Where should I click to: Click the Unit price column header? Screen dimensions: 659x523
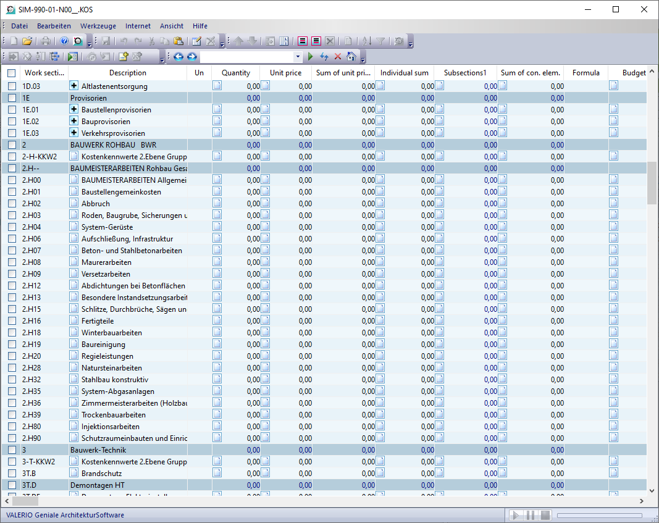pos(285,73)
